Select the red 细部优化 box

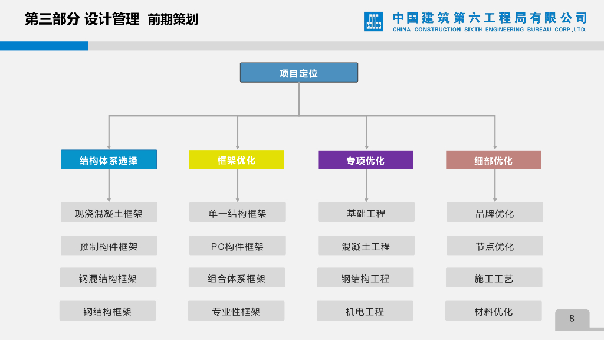(x=494, y=159)
